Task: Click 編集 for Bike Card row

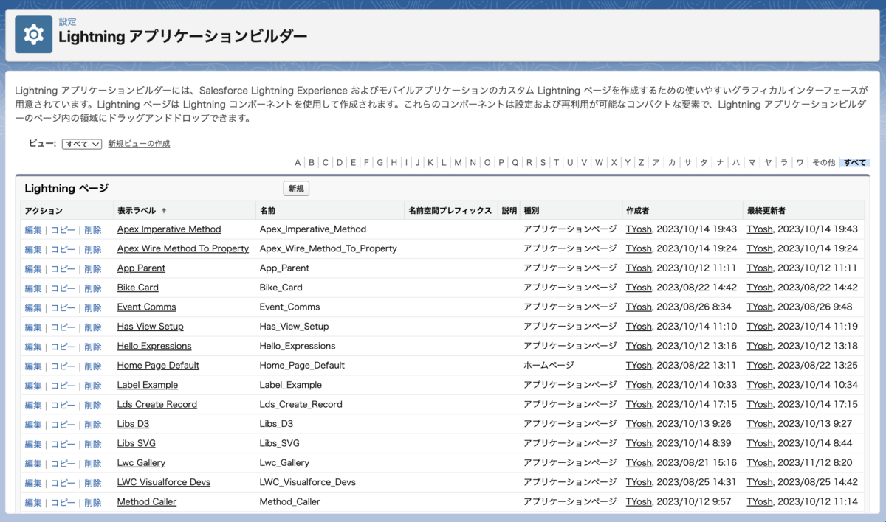Action: click(x=33, y=288)
